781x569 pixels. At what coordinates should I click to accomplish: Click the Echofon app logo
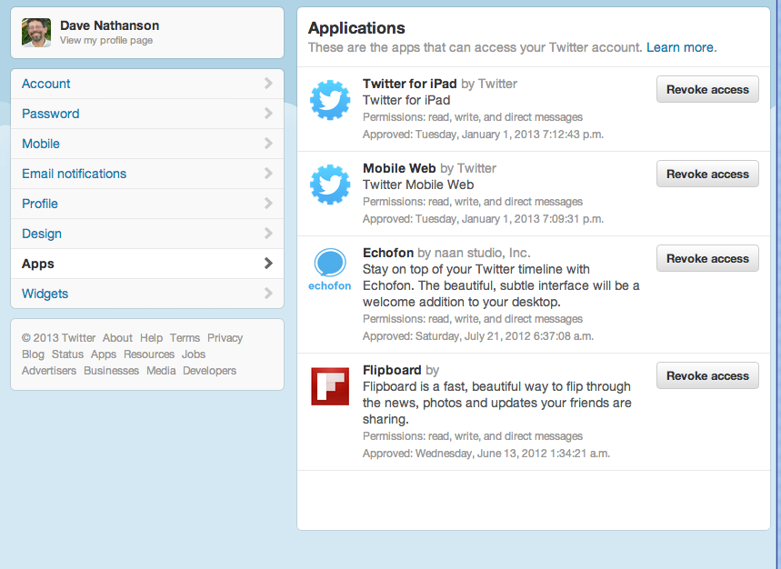point(330,269)
